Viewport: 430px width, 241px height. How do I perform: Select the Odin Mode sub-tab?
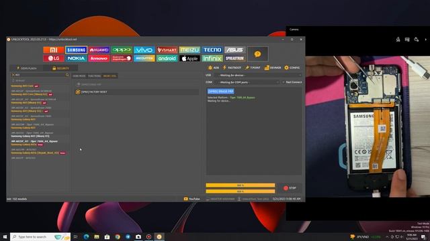pos(79,76)
